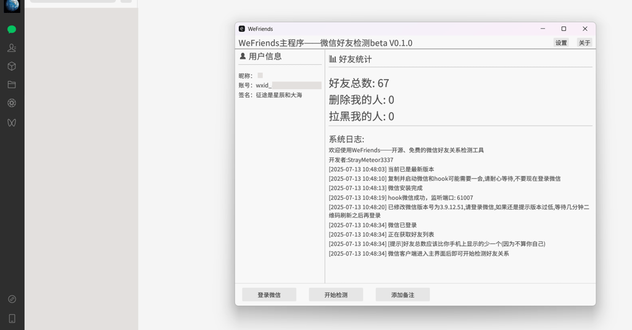Minimize the WeFriends window
The image size is (632, 330).
[543, 28]
